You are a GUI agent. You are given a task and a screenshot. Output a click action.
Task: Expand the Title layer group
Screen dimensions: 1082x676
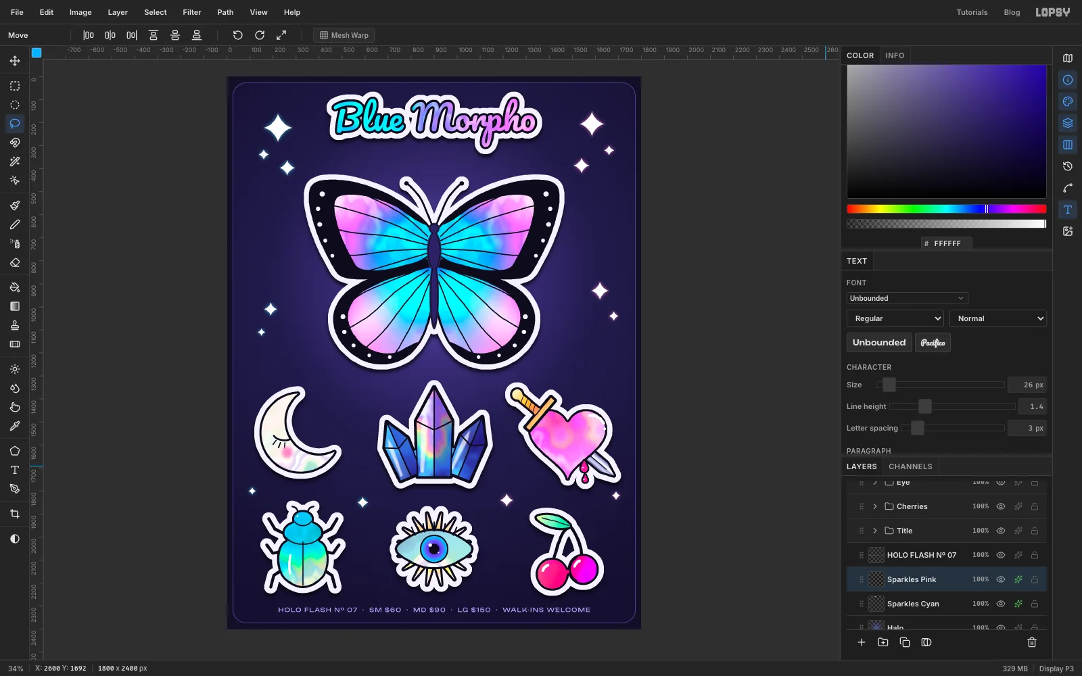coord(875,531)
